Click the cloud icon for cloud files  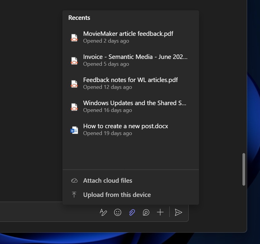[x=74, y=181]
